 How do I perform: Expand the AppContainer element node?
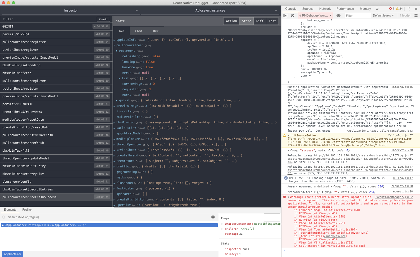pyautogui.click(x=3, y=225)
